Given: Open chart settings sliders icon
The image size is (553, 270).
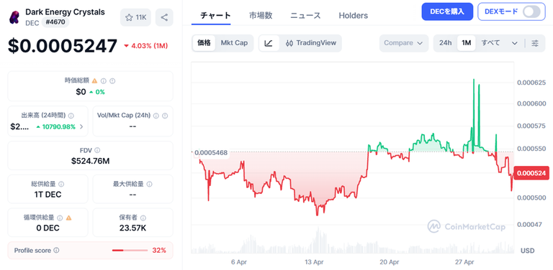Looking at the screenshot, I should (535, 43).
